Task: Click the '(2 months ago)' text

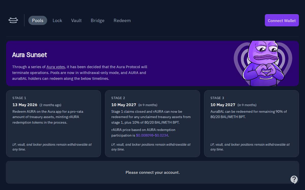Action: pos(50,105)
